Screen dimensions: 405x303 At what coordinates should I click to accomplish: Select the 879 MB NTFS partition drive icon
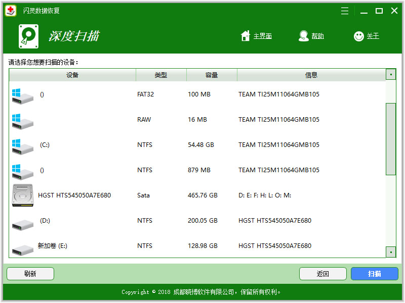pos(23,172)
